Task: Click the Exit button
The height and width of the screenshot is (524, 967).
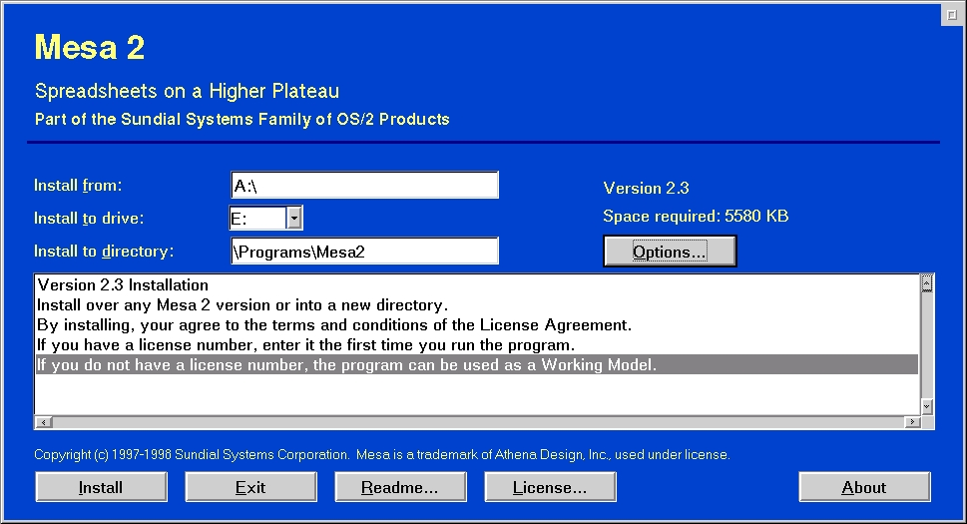Action: 251,487
